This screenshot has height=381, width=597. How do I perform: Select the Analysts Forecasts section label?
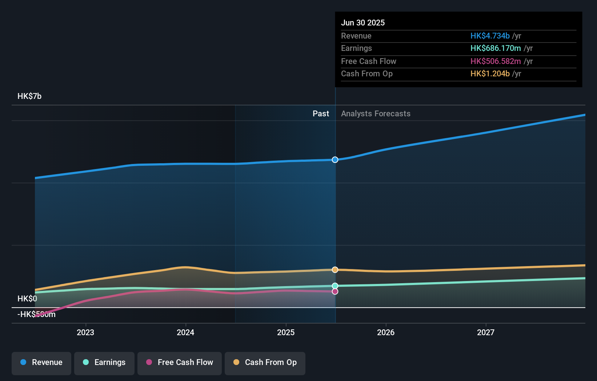coord(376,113)
